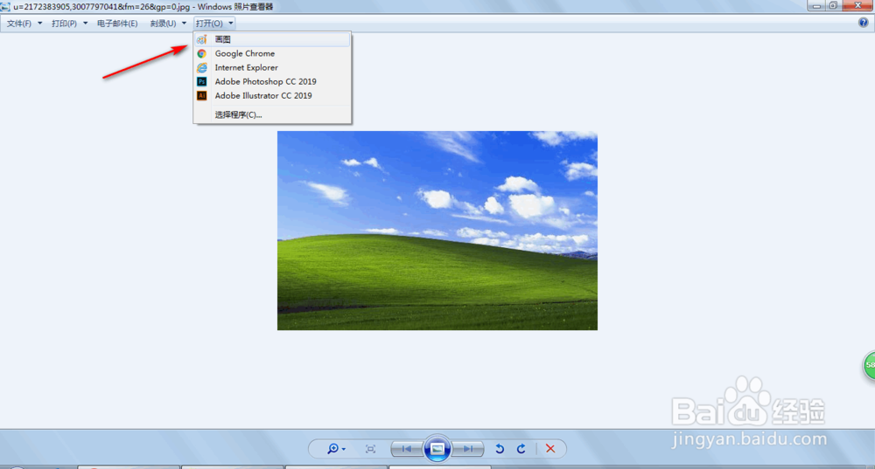The height and width of the screenshot is (469, 875).
Task: Expand the 刻录(U) dropdown arrow
Action: tap(184, 24)
